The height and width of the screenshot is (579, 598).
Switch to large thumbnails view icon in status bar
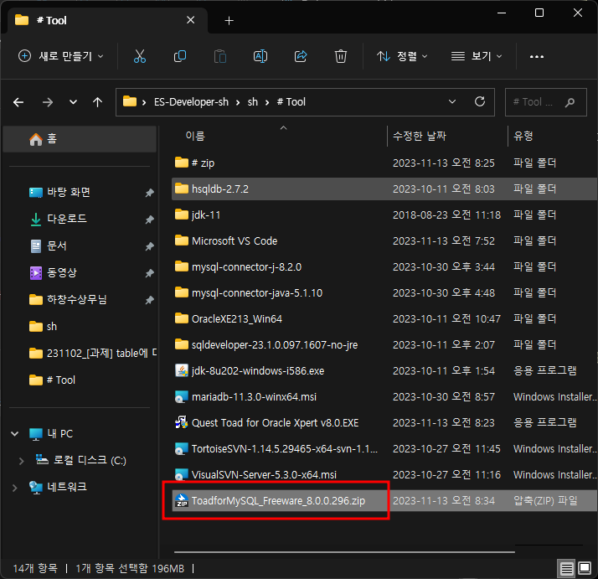coord(585,568)
